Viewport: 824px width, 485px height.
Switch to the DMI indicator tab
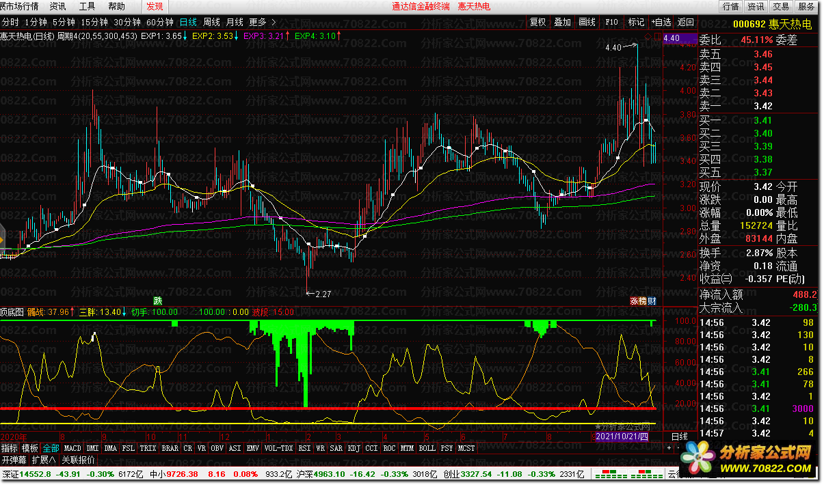coord(92,448)
